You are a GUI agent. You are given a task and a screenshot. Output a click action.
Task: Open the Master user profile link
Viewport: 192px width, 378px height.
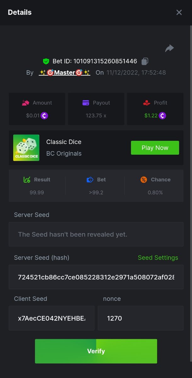point(65,72)
